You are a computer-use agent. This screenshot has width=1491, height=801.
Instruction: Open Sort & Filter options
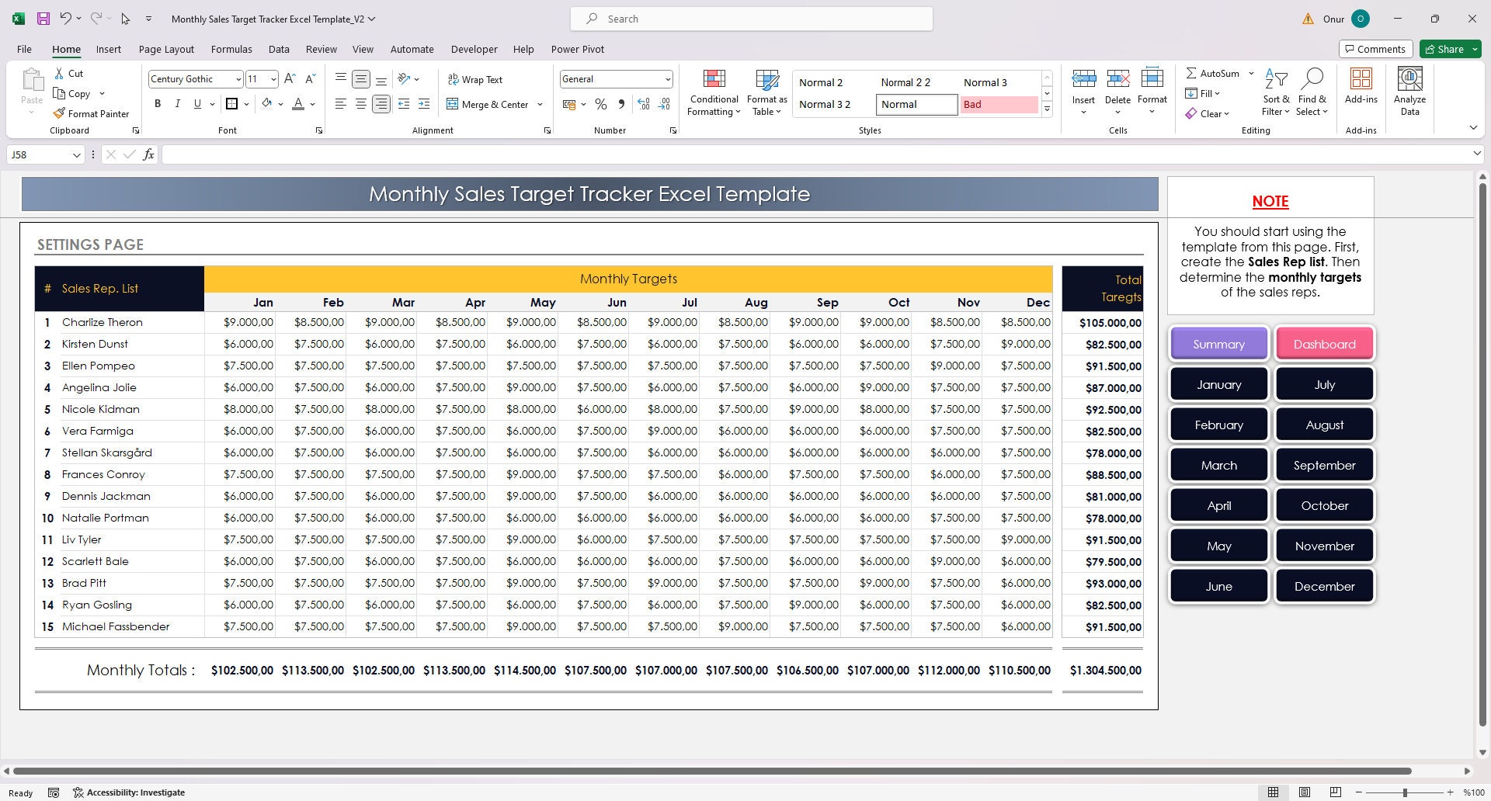click(1275, 92)
